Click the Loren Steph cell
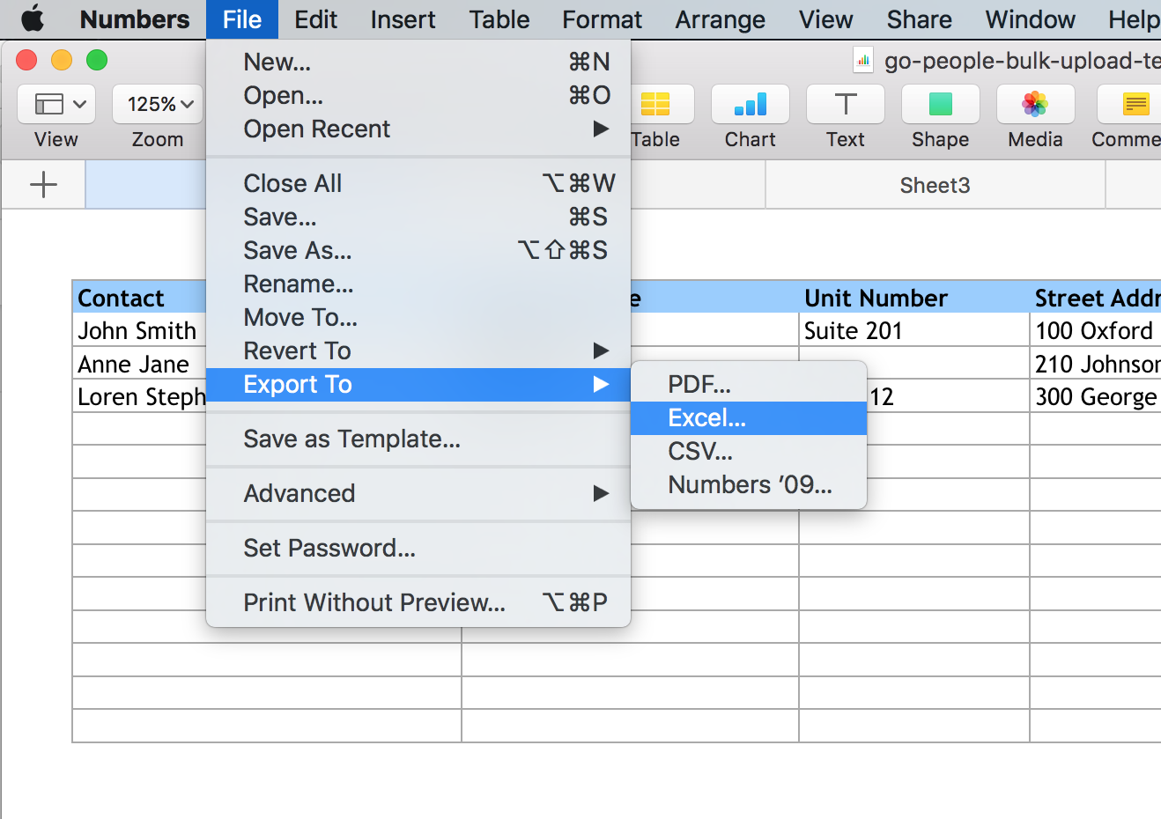Viewport: 1161px width, 819px height. [139, 397]
